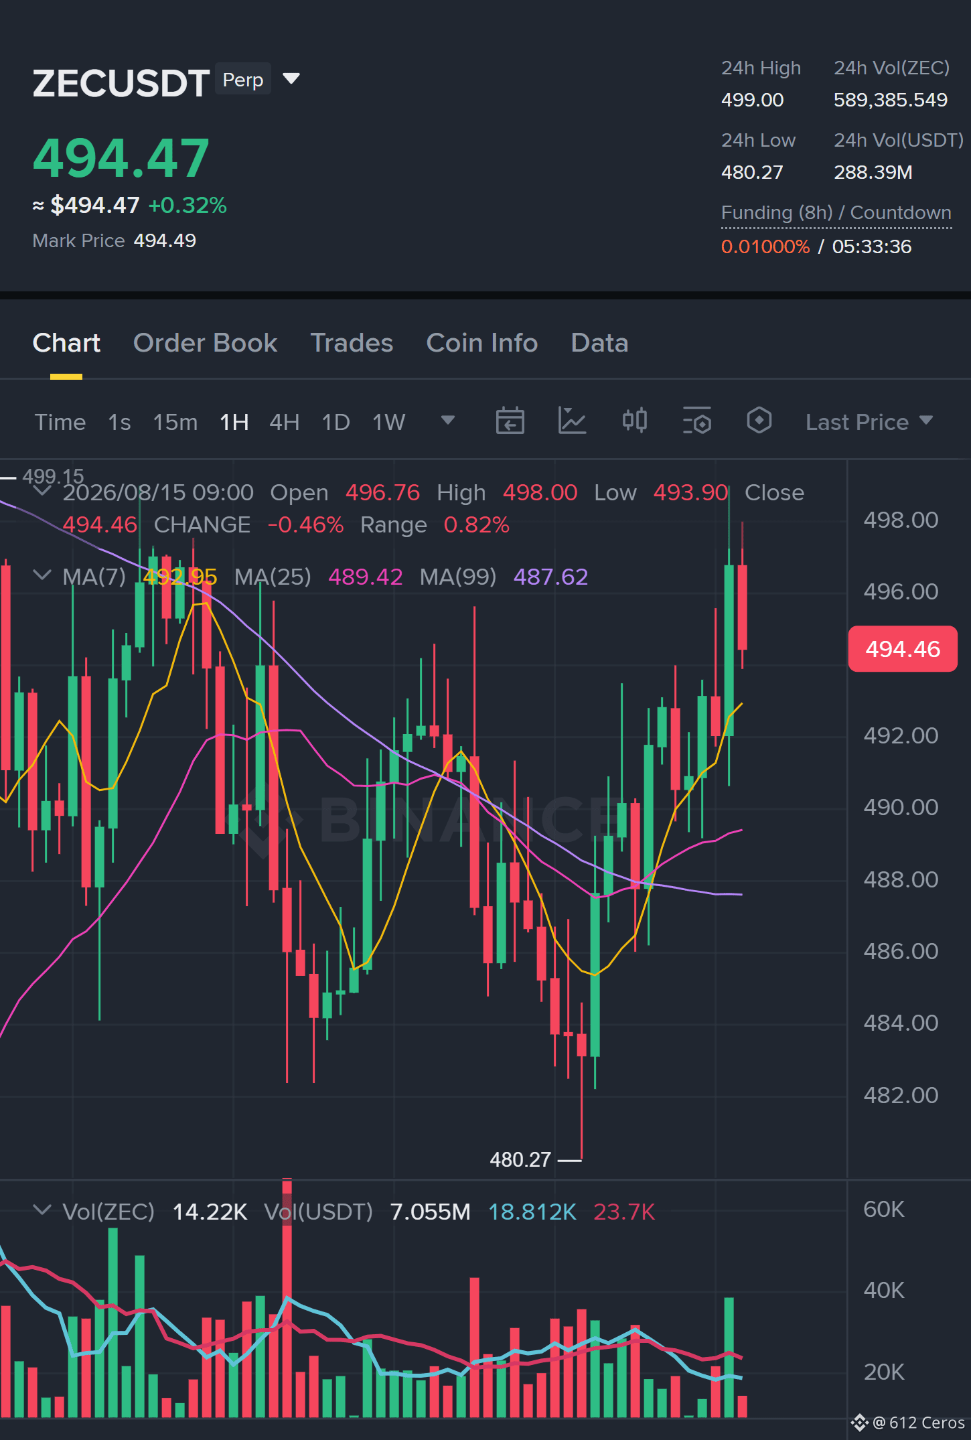This screenshot has width=971, height=1440.
Task: Select the 15m interval
Action: (x=175, y=422)
